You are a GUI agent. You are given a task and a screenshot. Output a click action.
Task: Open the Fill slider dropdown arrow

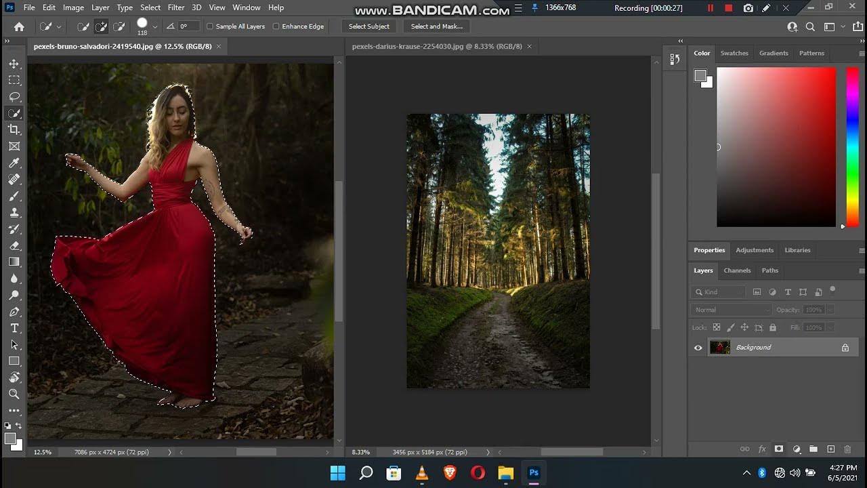tap(829, 327)
